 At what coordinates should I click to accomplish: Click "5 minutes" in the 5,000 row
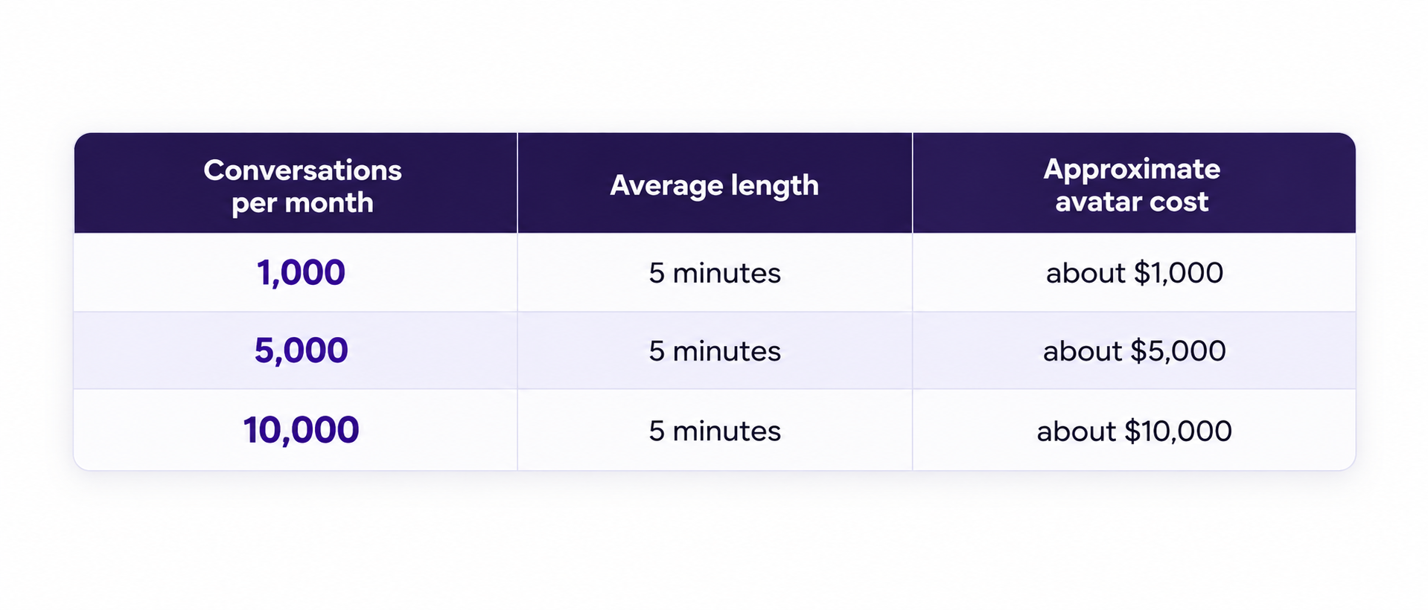(715, 351)
